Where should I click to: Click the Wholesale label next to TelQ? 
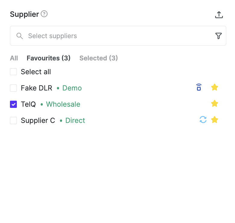[x=63, y=104]
